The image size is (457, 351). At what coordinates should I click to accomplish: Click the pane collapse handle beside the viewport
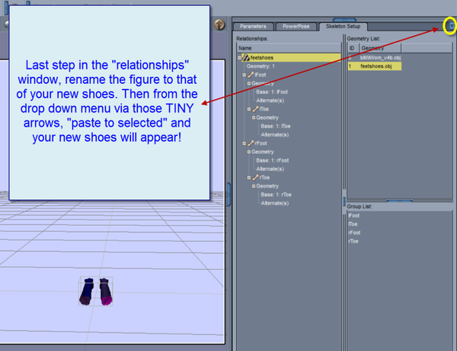[228, 195]
